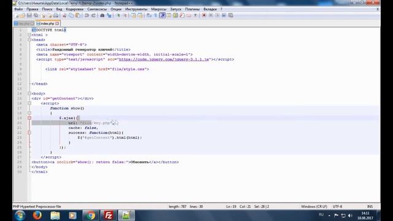
Task: Redo the edit via the toolbar
Action: (x=94, y=15)
